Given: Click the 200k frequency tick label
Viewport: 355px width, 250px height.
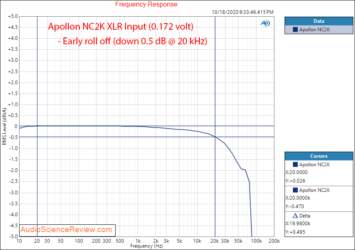Looking at the screenshot, I should point(274,241).
